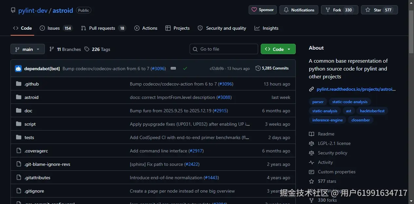Screen dimensions: 414x204
Task: Open the Notifications bell button
Action: tap(299, 10)
